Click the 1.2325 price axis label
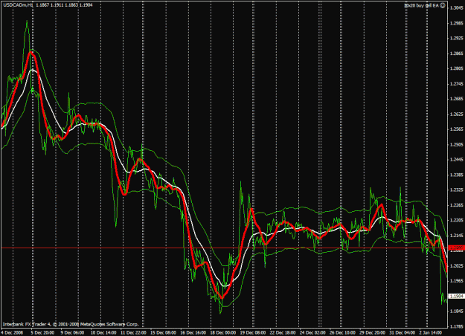Viewport: 465px width, 336px height. click(x=457, y=190)
